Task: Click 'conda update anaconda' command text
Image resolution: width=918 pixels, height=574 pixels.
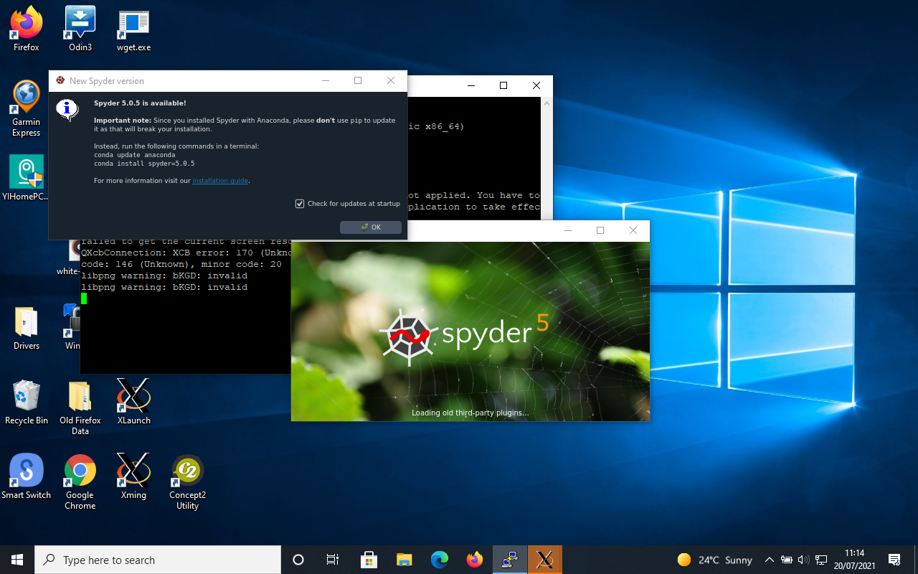Action: (135, 155)
